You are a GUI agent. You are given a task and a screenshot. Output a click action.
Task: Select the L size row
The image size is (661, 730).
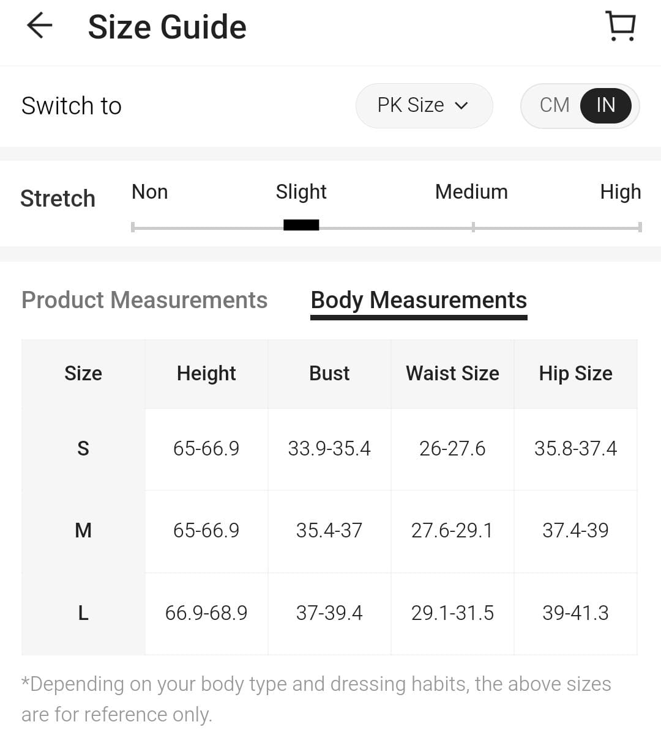[83, 613]
